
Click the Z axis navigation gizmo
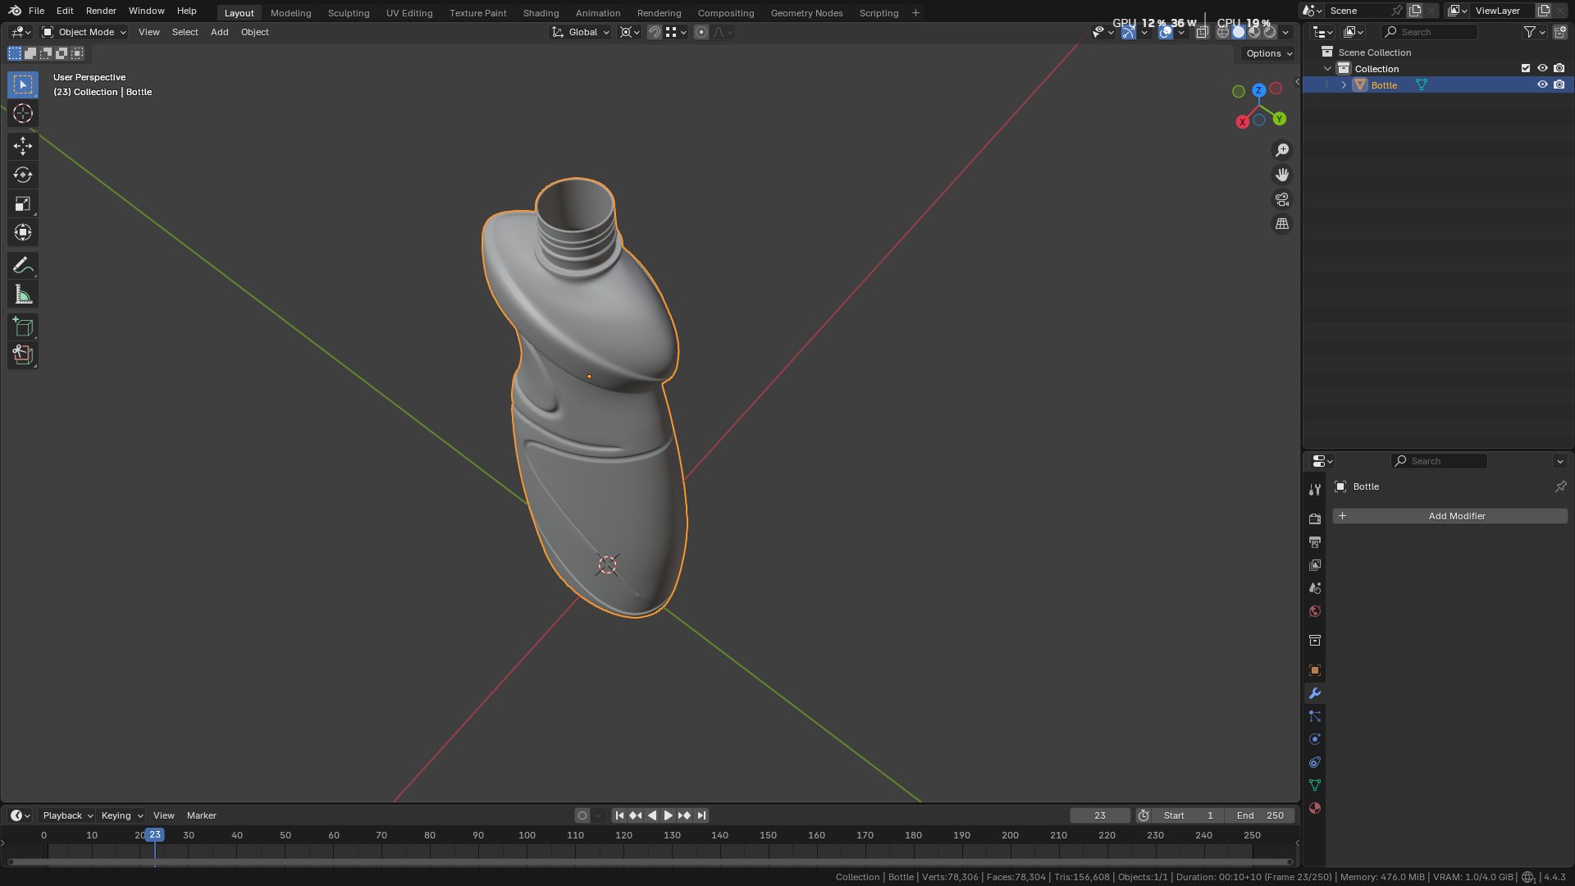(x=1258, y=90)
